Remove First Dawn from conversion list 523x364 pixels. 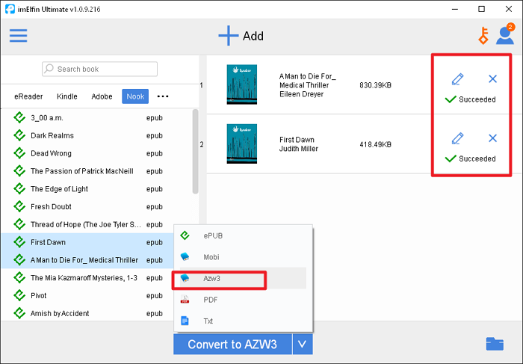[x=492, y=138]
